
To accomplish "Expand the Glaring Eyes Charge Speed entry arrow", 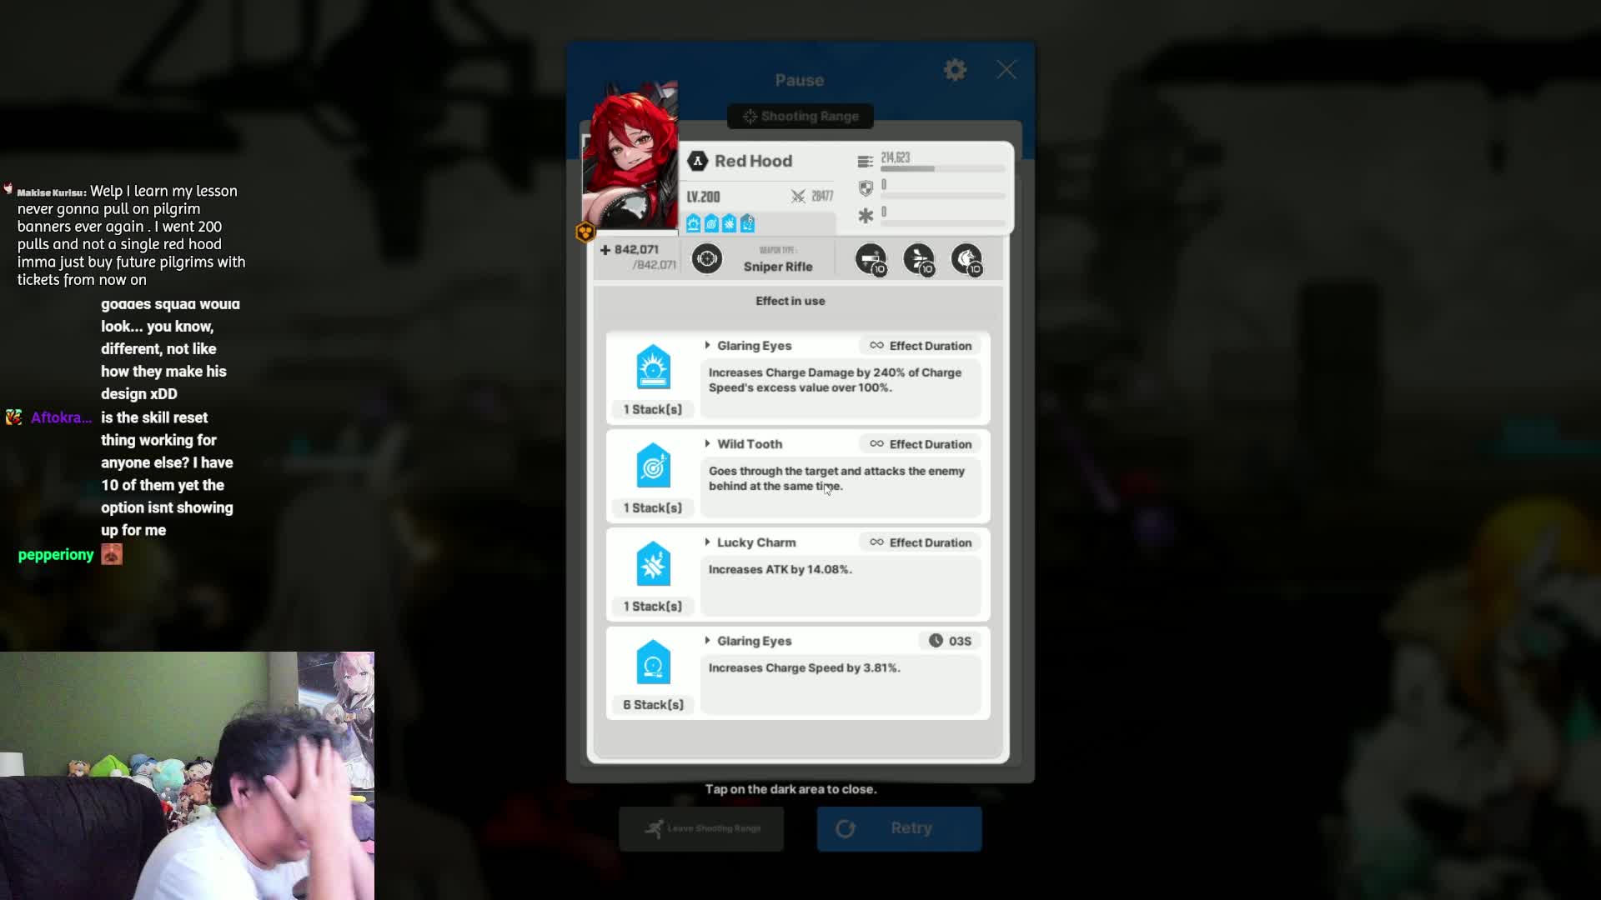I will pyautogui.click(x=707, y=640).
